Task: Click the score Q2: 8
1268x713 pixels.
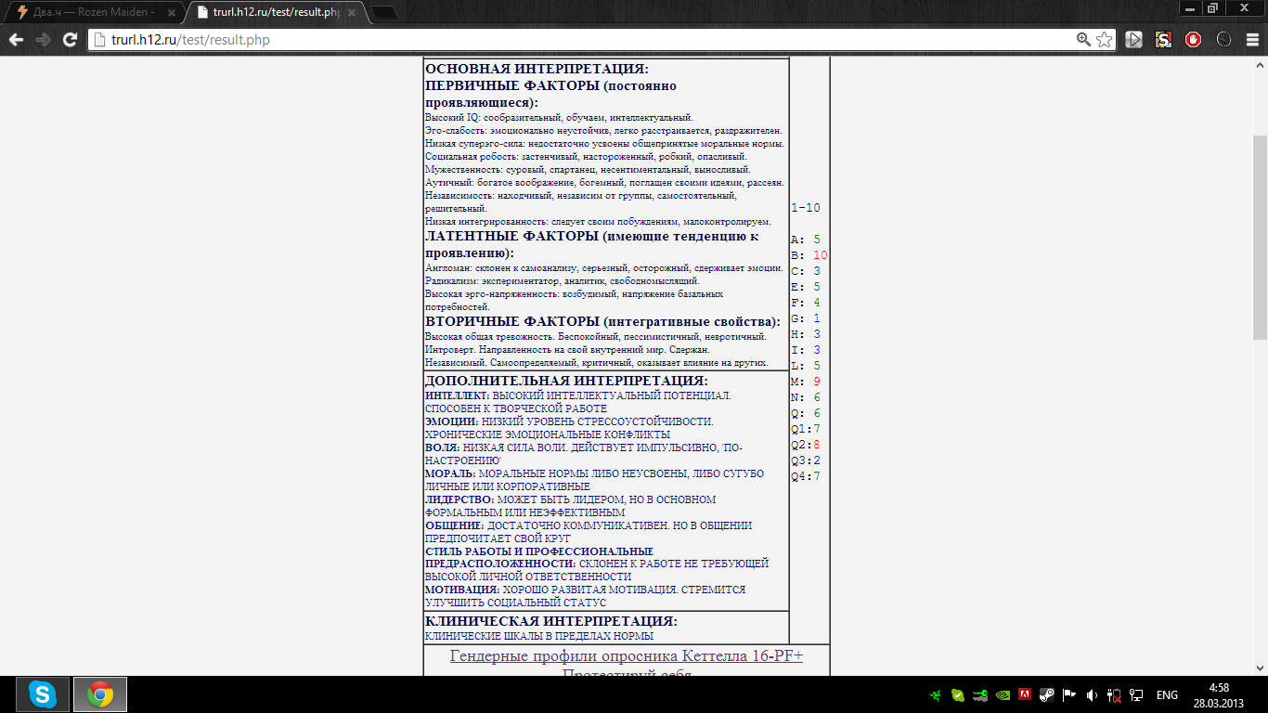Action: 806,445
